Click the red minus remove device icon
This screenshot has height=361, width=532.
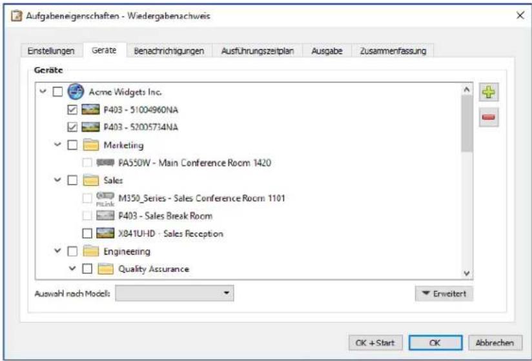(x=489, y=117)
